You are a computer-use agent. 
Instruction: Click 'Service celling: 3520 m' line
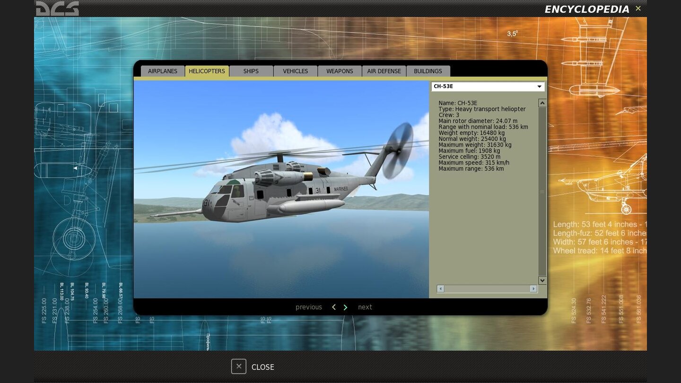tap(469, 157)
